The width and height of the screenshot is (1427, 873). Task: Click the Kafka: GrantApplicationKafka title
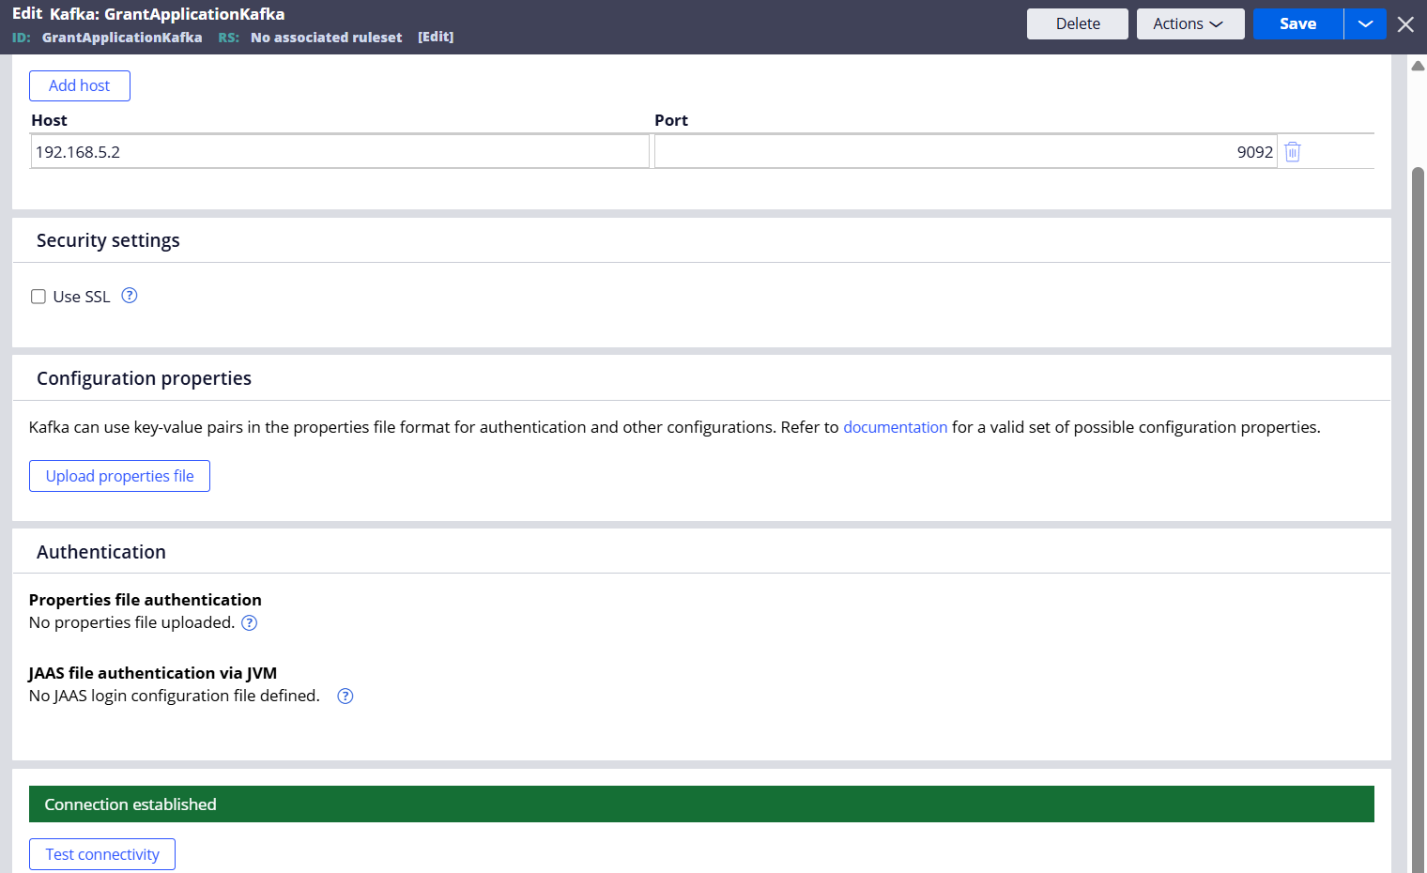(x=167, y=14)
